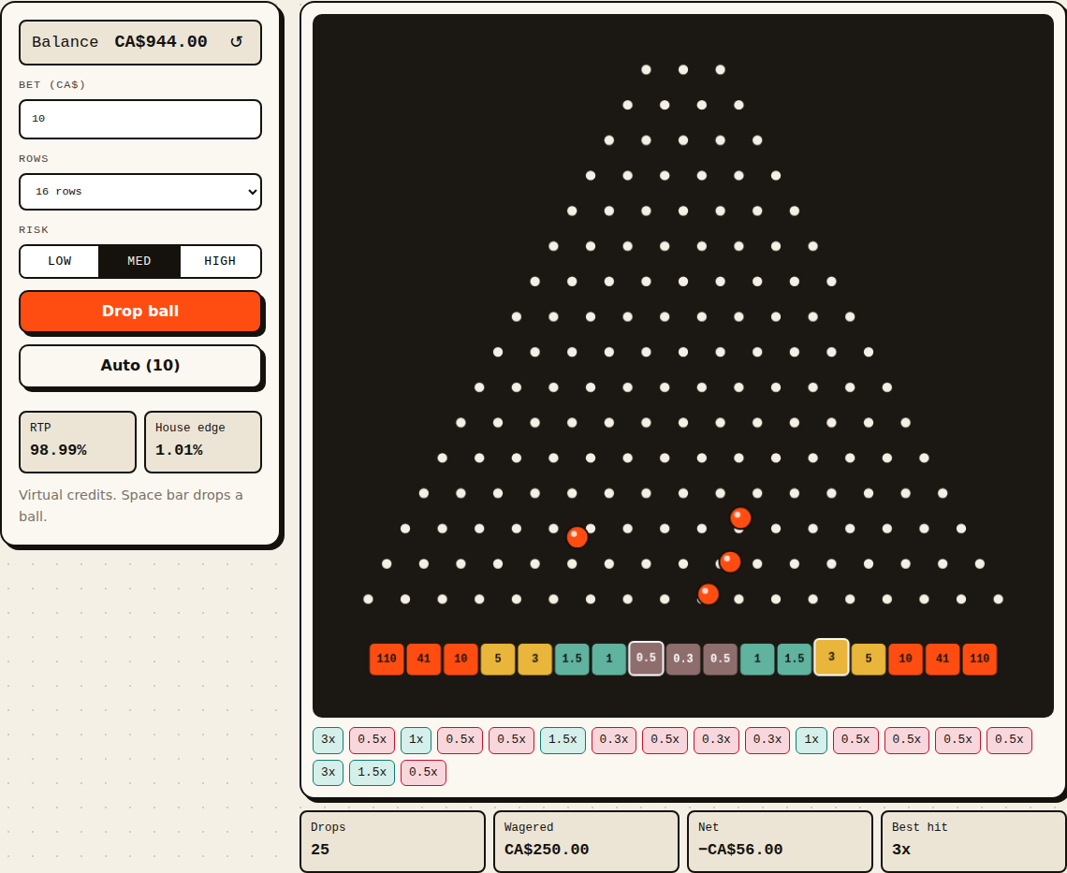The image size is (1067, 873).
Task: Select LOW risk
Action: pos(59,261)
